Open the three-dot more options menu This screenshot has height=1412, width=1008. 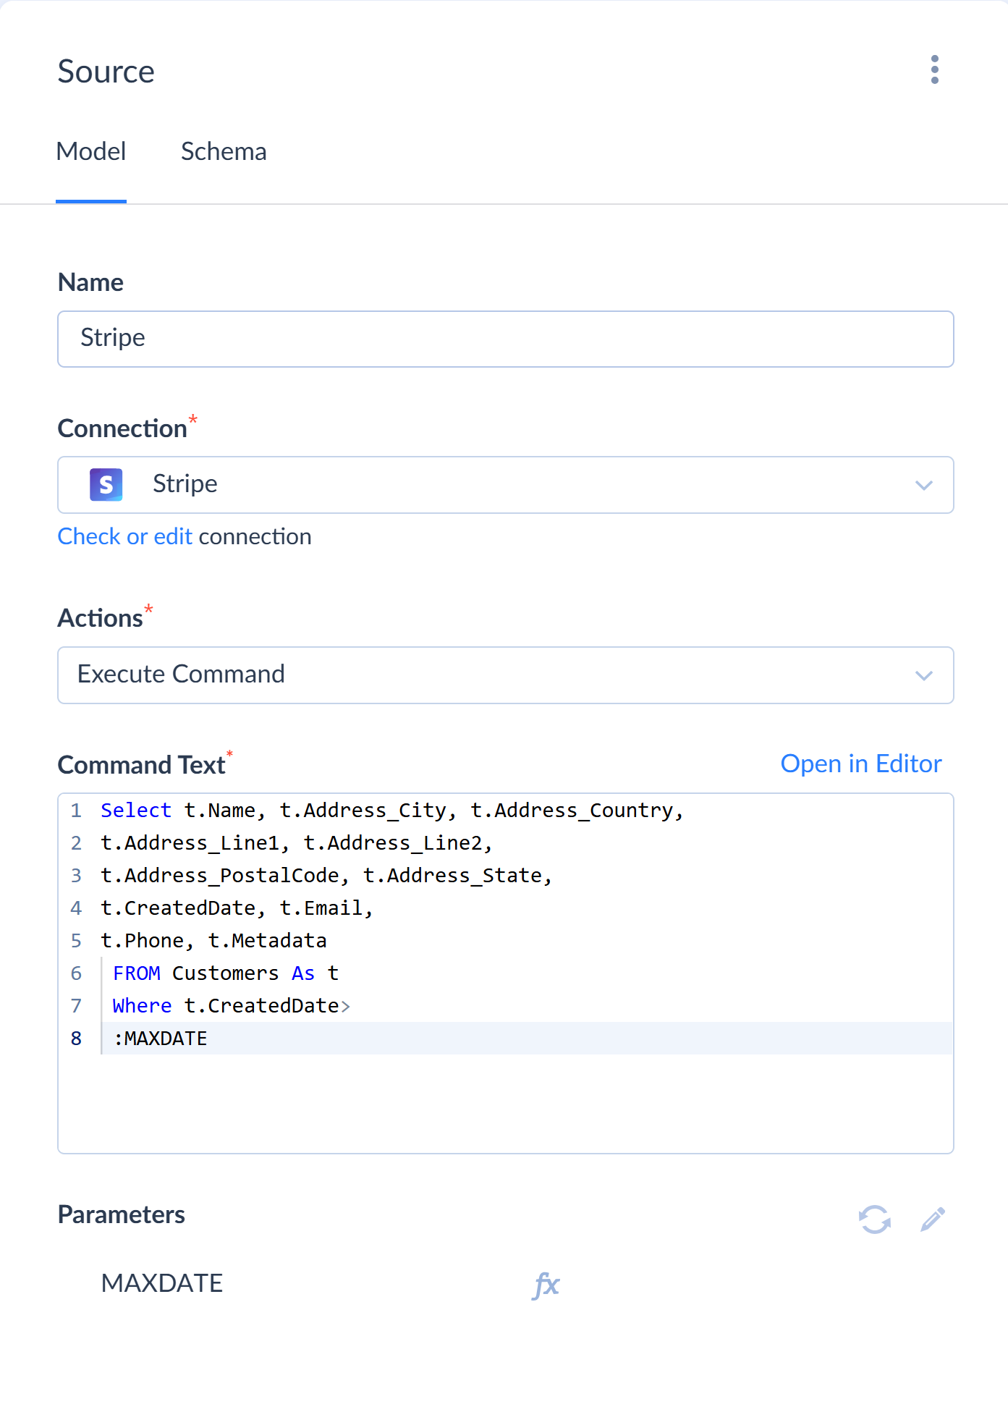click(934, 70)
